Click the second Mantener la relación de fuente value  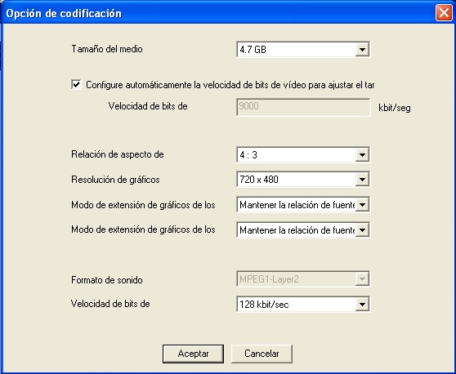[x=296, y=229]
